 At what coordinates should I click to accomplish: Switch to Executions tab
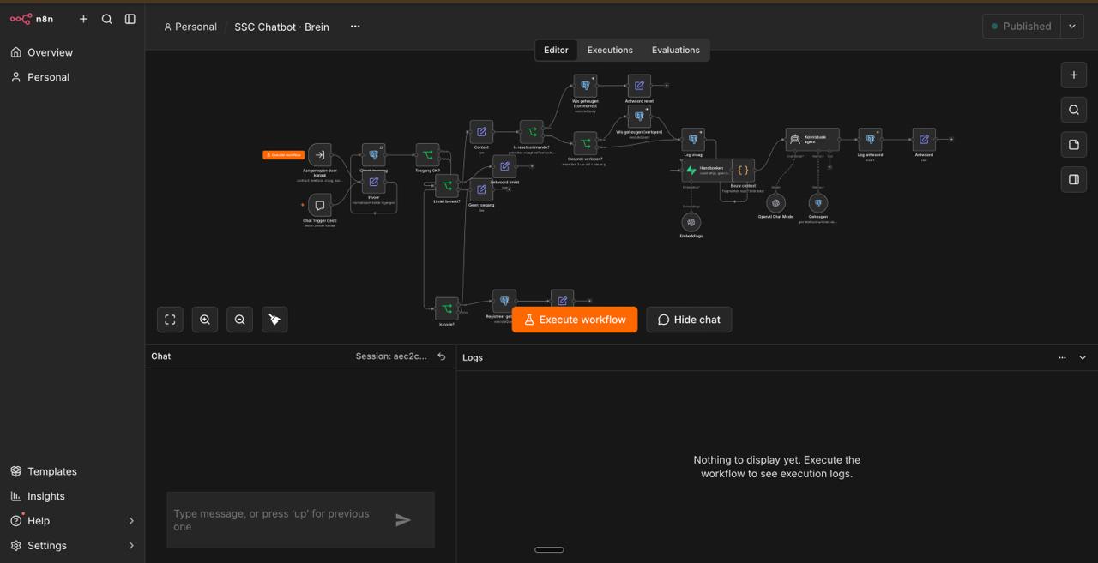pos(610,50)
